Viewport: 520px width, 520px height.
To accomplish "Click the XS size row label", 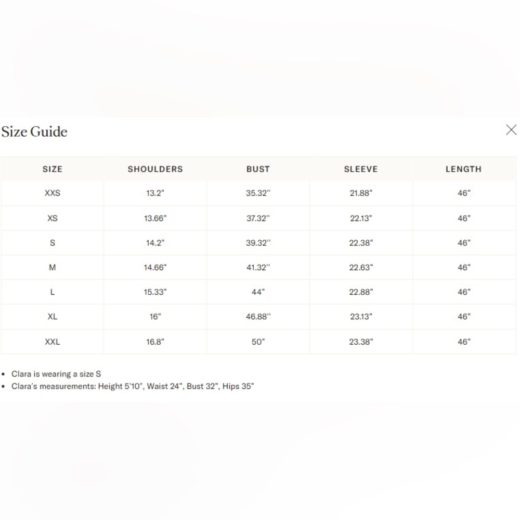I will click(x=53, y=218).
